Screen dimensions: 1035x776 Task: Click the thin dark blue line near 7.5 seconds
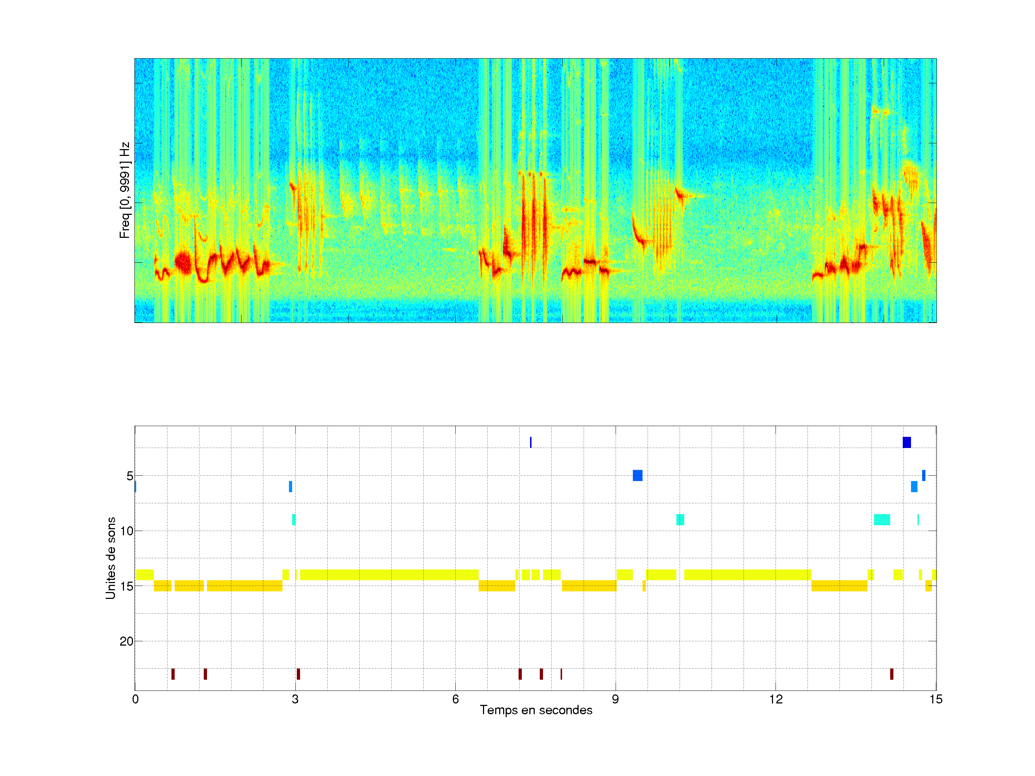530,442
